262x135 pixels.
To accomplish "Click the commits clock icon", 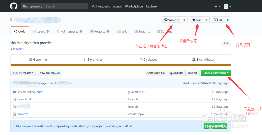I will tap(31, 60).
